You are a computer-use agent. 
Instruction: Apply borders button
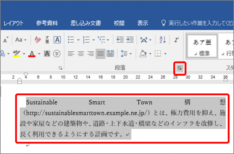click(158, 53)
